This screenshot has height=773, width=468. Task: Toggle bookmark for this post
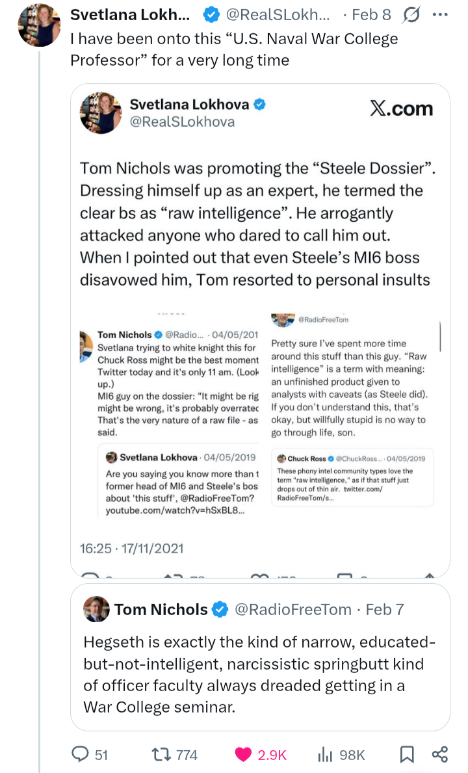click(x=407, y=754)
